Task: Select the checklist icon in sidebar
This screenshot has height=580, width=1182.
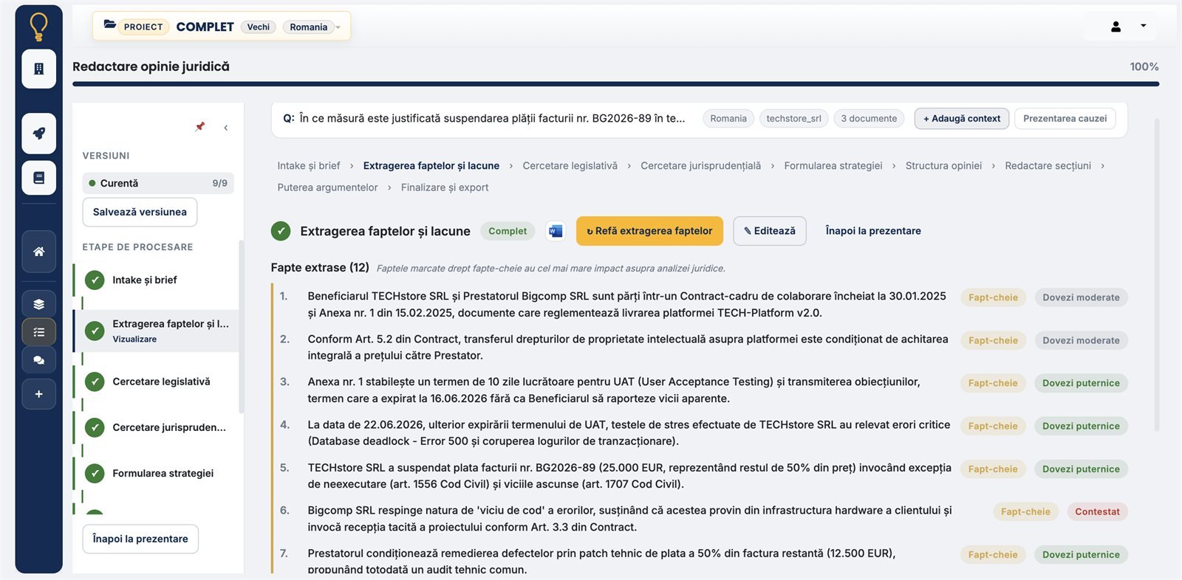Action: (x=39, y=332)
